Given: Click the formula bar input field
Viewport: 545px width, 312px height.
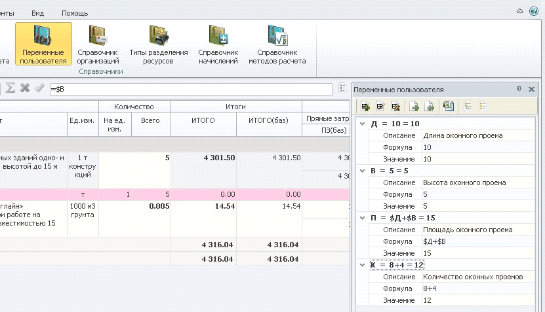Looking at the screenshot, I should [x=190, y=89].
